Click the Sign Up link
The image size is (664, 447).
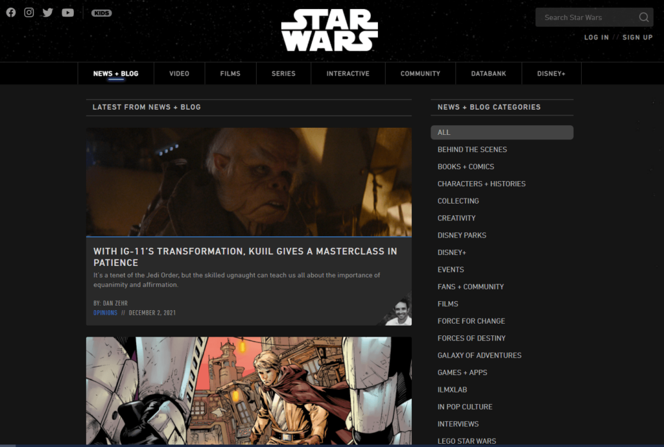point(637,37)
